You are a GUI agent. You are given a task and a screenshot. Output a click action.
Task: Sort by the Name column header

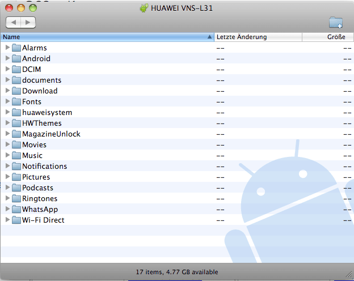click(107, 37)
